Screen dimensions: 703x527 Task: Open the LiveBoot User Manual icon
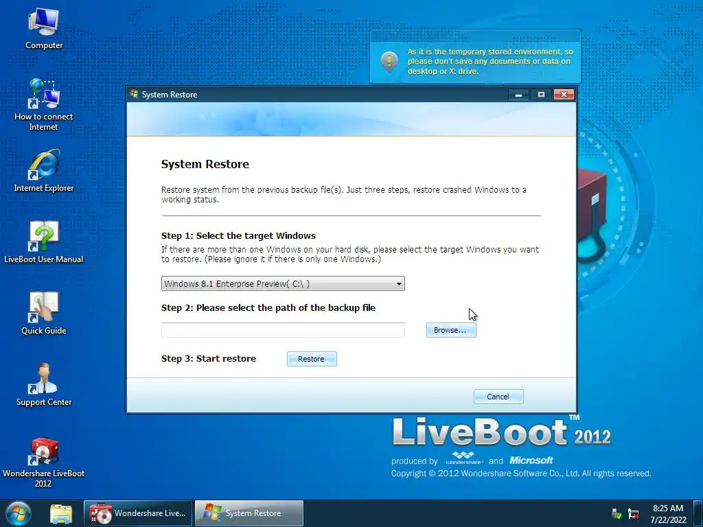[43, 242]
